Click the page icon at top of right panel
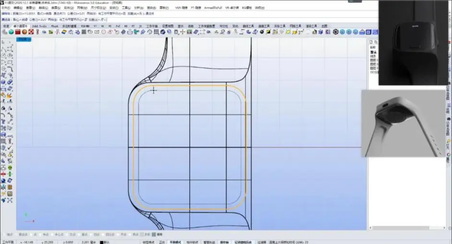Screen dimensions: 452x244 click(371, 42)
